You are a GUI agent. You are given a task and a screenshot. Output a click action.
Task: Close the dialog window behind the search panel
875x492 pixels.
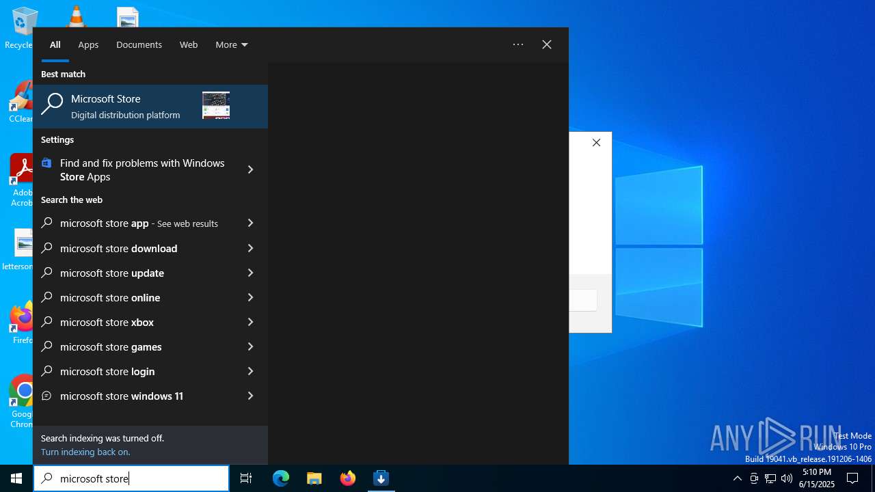point(596,142)
